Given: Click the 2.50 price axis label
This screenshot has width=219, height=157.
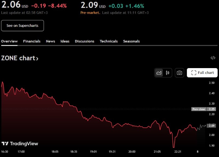Looking at the screenshot, I should (x=212, y=83).
